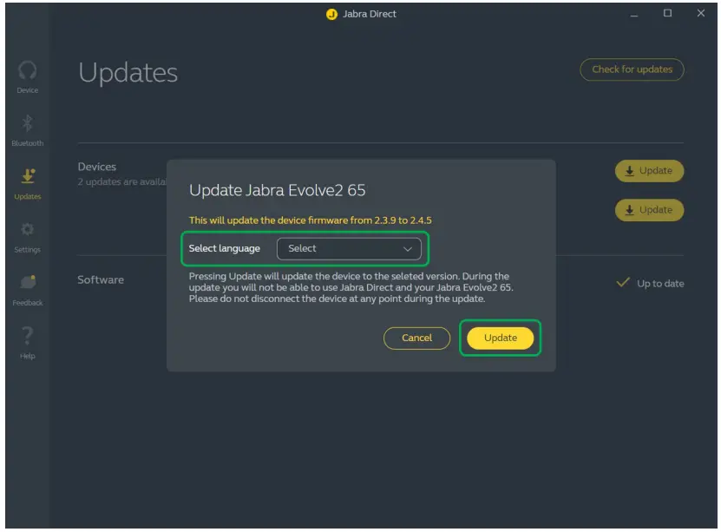Click the download arrow on the top Update button

(x=631, y=171)
